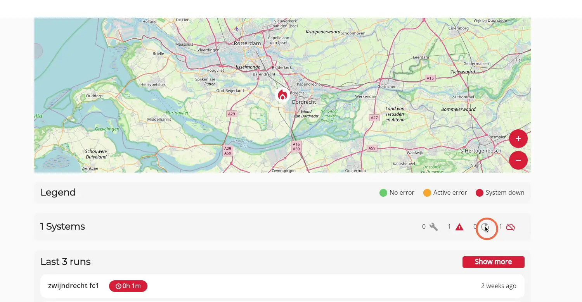
Task: Click the "Active error" legend label
Action: pyautogui.click(x=450, y=192)
